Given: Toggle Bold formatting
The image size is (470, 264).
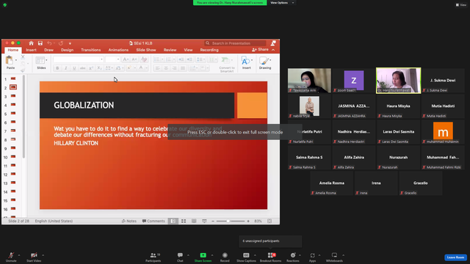Looking at the screenshot, I should (57, 68).
